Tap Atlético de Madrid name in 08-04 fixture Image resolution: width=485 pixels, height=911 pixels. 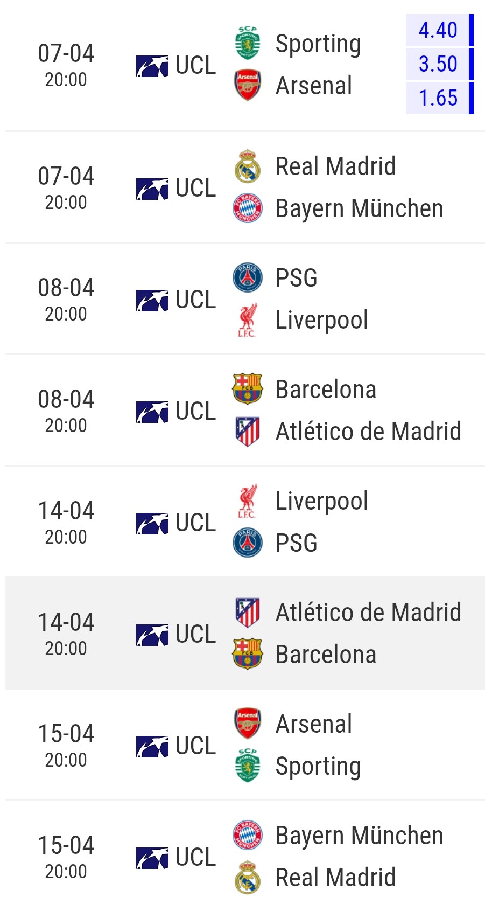tap(368, 431)
